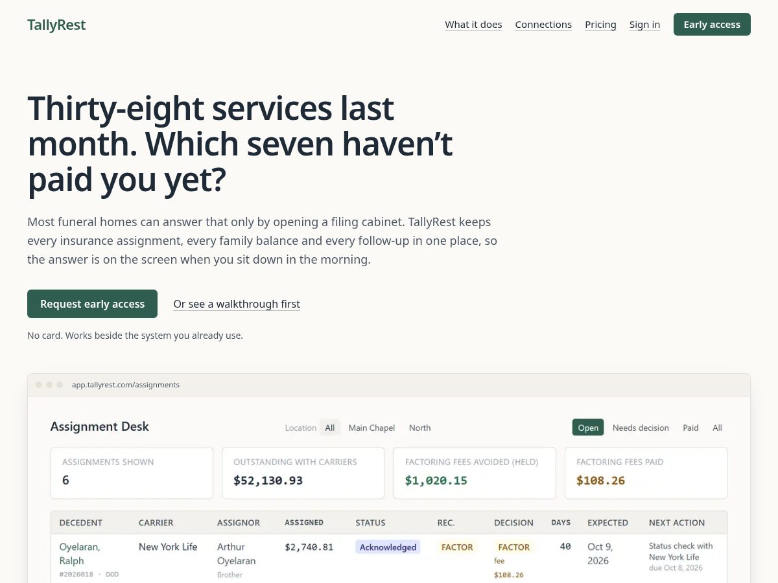Click the Sign in link
Screen dimensions: 778x583
644,25
